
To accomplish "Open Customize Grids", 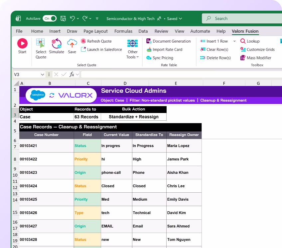I will tap(257, 50).
